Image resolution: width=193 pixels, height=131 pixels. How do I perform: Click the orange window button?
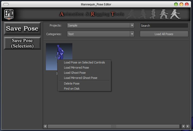(x=181, y=4)
